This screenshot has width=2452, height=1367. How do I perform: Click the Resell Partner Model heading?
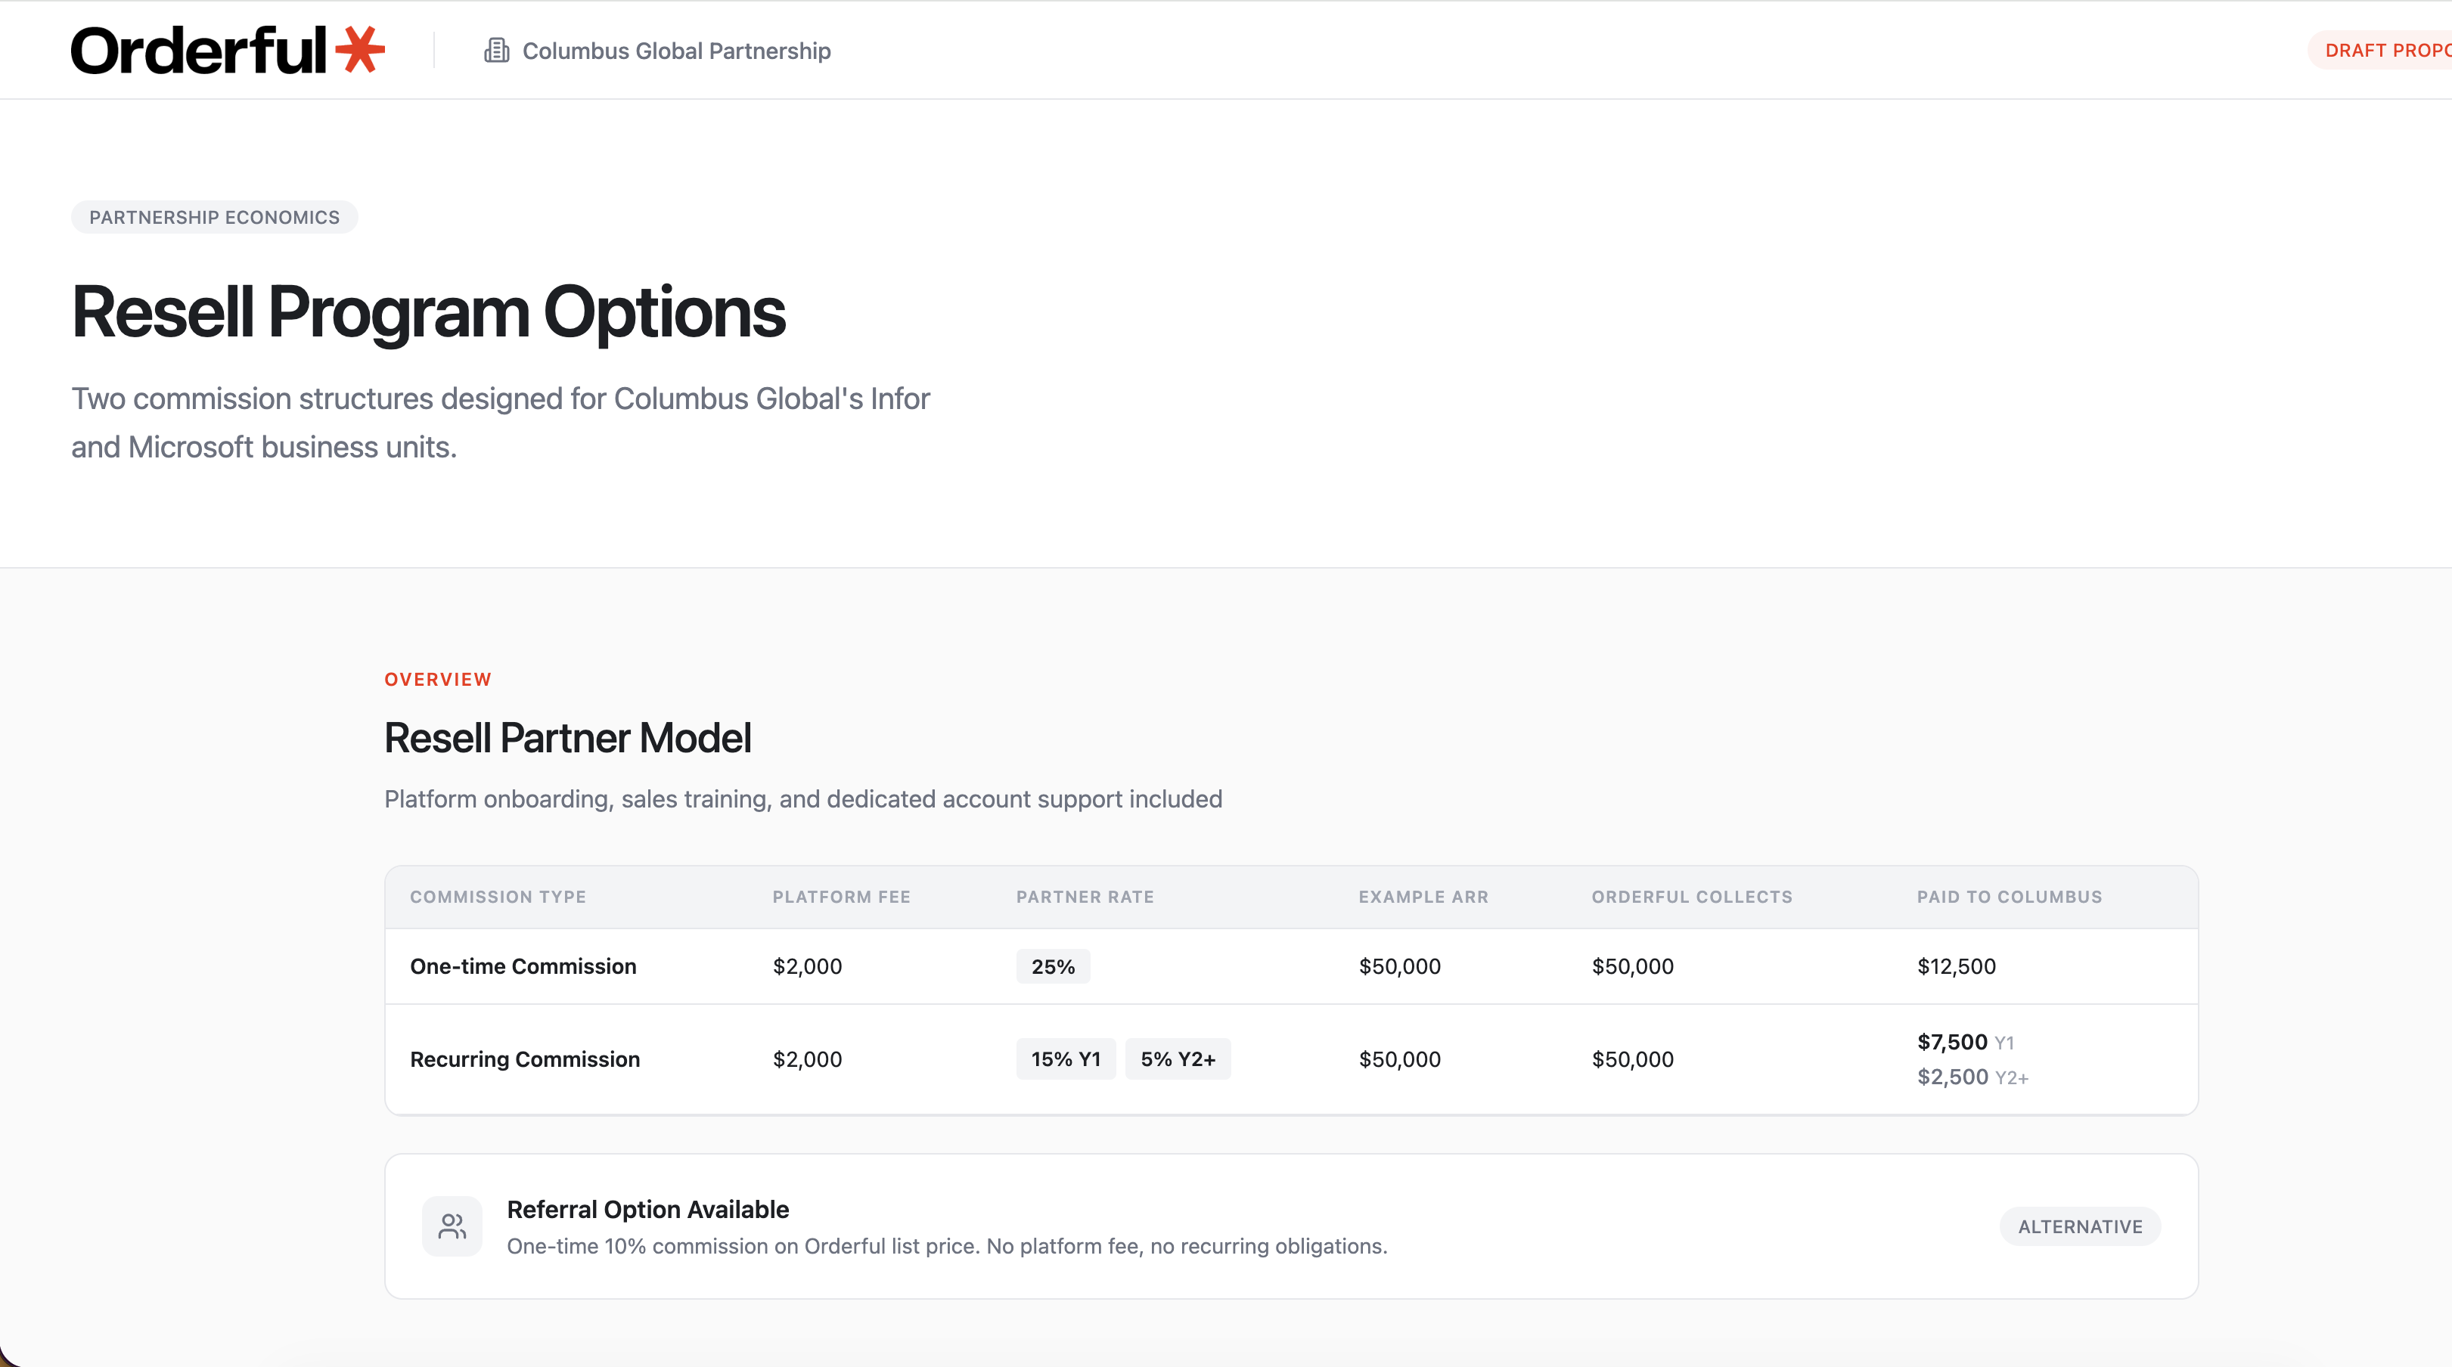tap(567, 738)
